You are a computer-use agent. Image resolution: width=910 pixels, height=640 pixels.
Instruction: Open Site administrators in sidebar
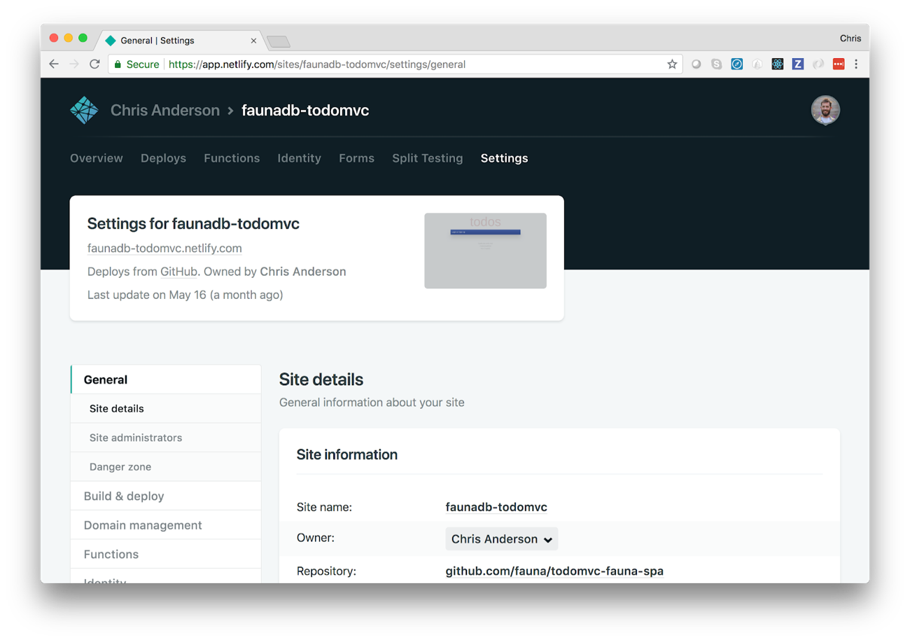coord(166,438)
